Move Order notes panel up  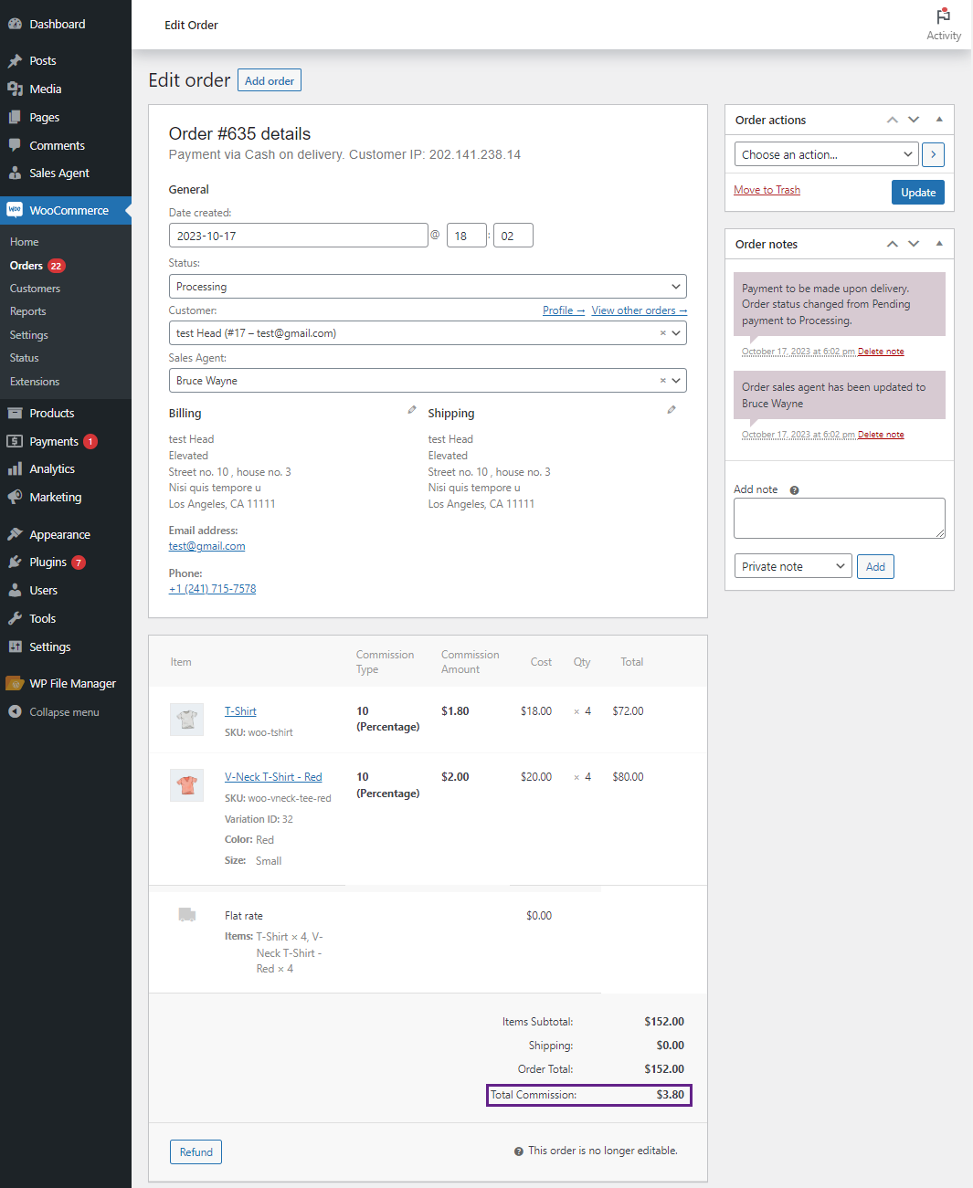click(893, 244)
